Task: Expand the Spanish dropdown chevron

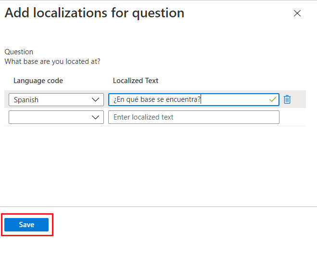Action: [95, 99]
